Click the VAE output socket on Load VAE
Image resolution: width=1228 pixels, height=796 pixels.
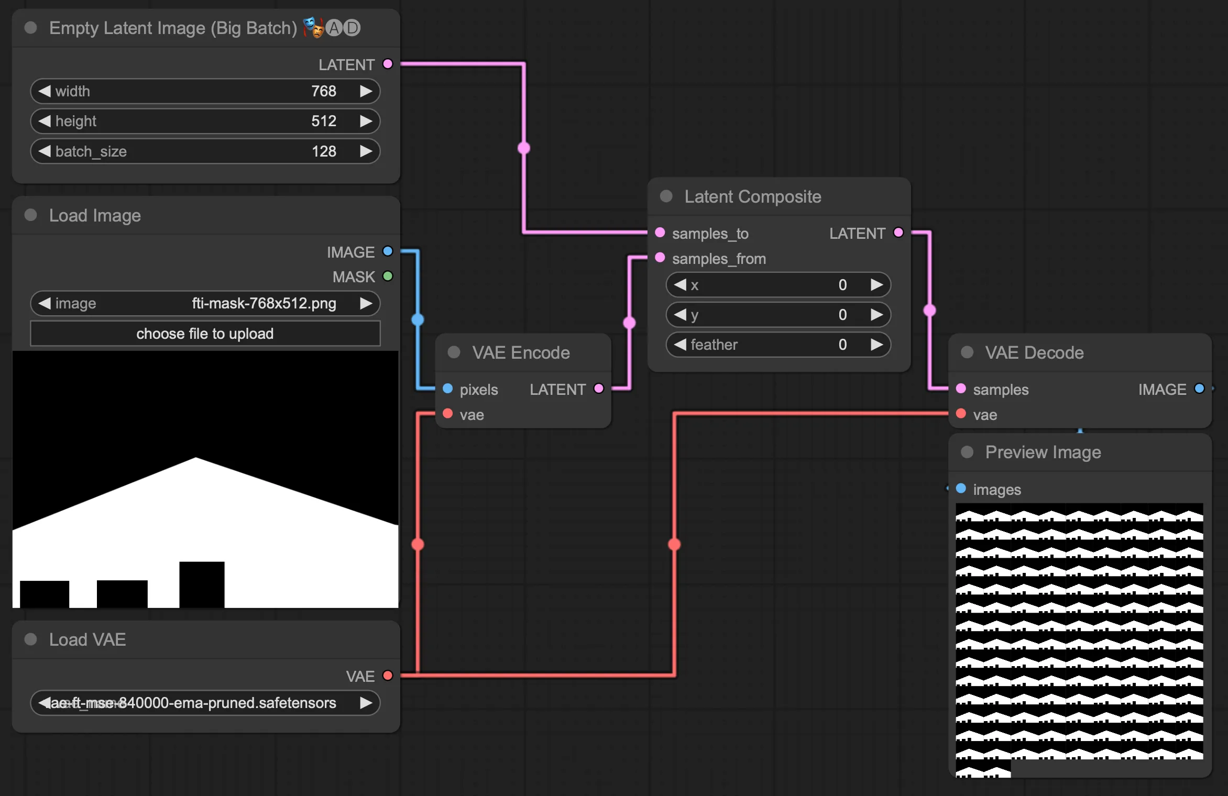pos(388,676)
